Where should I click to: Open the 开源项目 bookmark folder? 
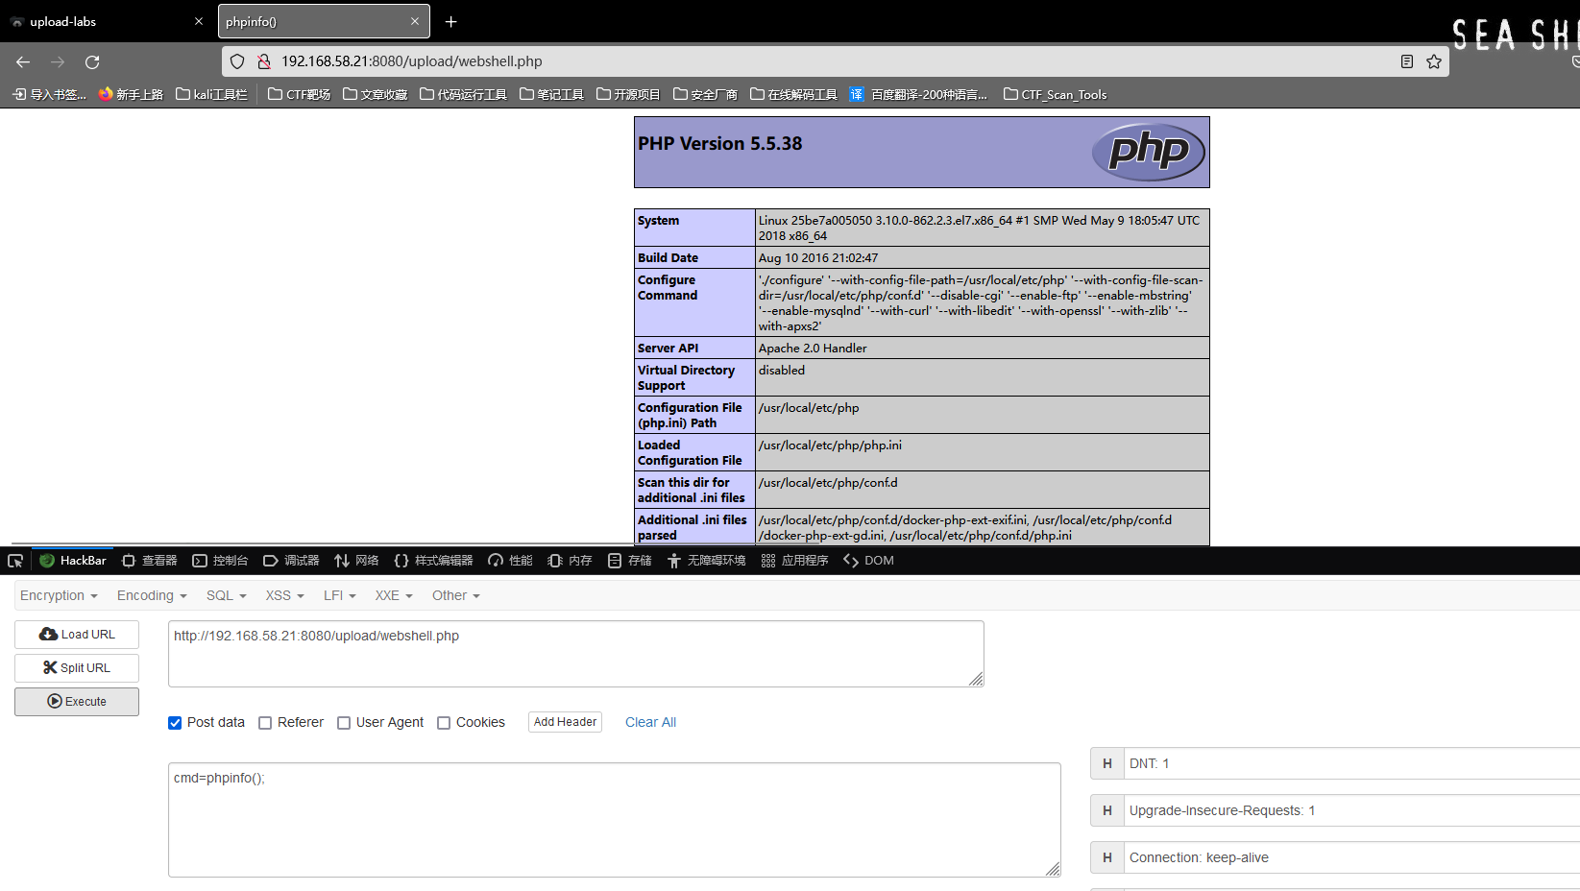(628, 94)
